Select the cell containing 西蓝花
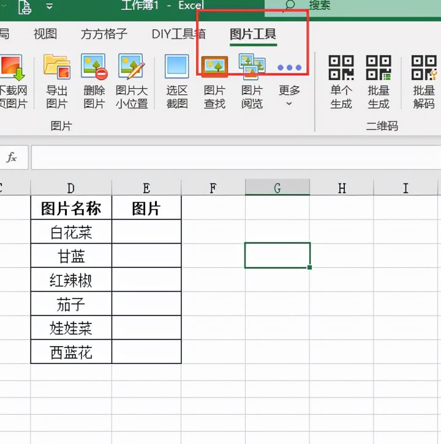 tap(71, 352)
